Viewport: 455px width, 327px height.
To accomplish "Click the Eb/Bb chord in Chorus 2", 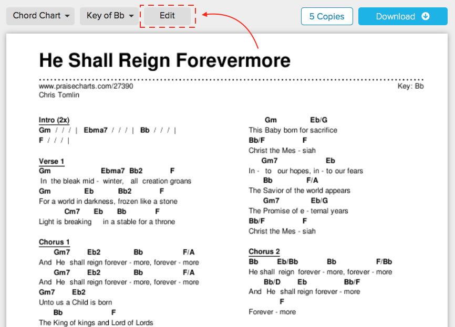I will pyautogui.click(x=287, y=261).
